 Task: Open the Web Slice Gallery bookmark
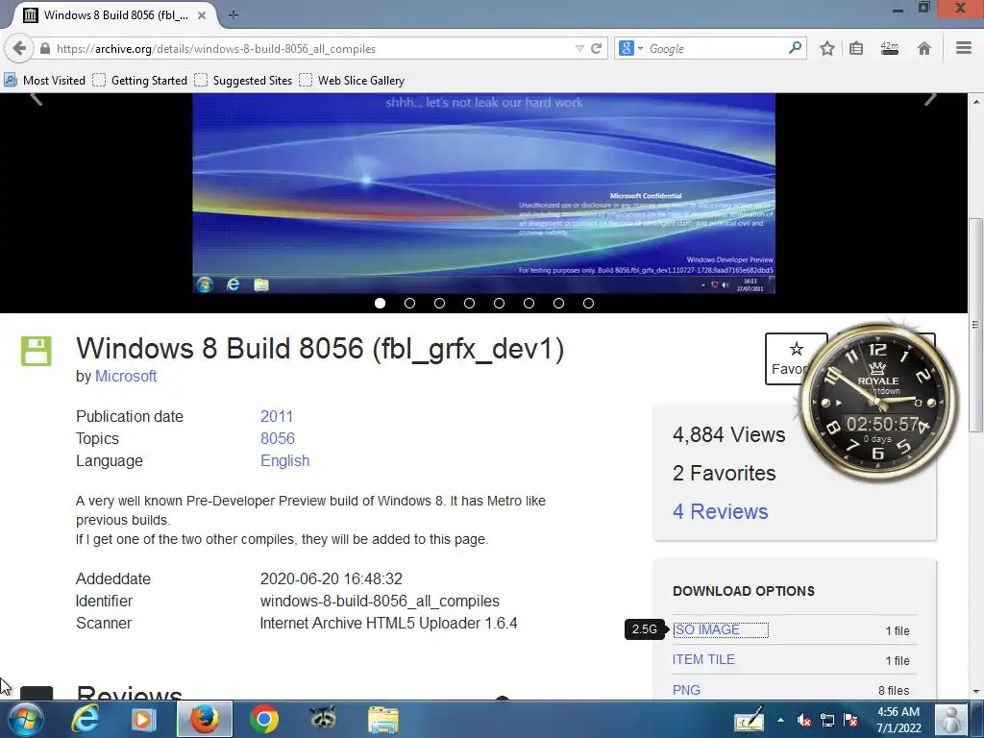352,81
